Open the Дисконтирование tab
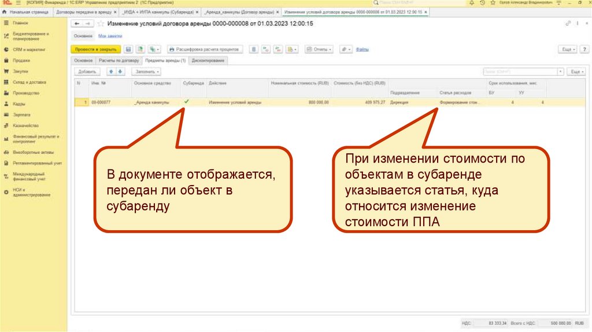 [x=208, y=60]
